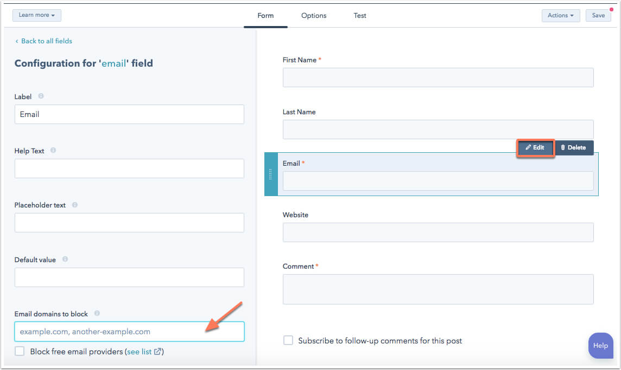This screenshot has width=621, height=370.
Task: Open the Help chat widget
Action: [x=600, y=346]
